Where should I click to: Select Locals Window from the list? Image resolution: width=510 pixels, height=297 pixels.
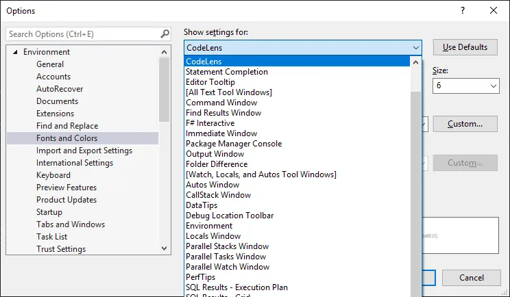297,236
